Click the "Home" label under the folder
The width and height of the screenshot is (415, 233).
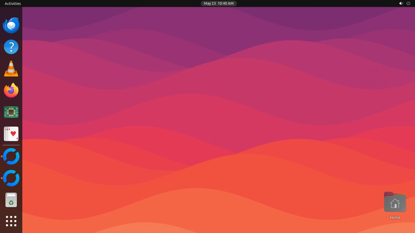tap(395, 217)
